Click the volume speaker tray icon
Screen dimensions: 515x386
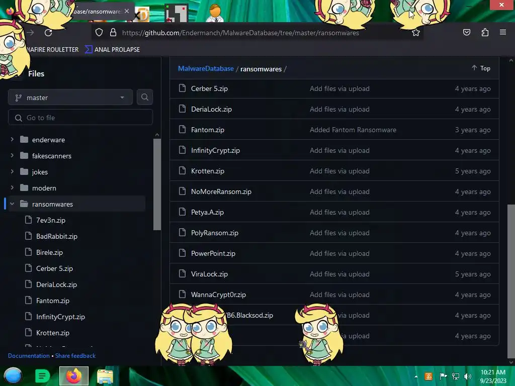pos(468,376)
